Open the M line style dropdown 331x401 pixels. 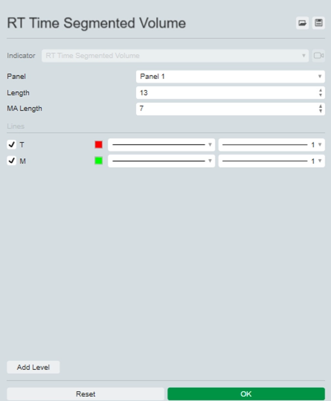(x=162, y=161)
